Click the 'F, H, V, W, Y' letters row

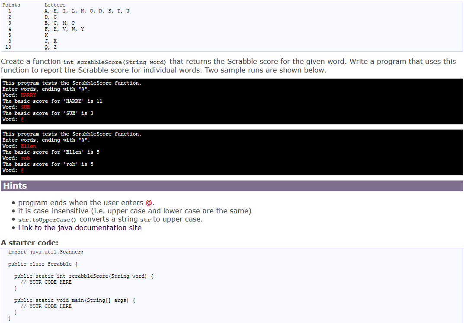(64, 29)
